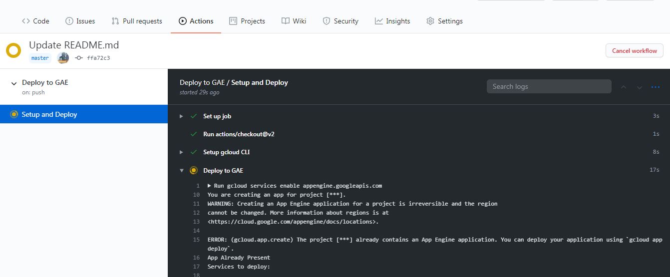Select the Setup and Deploy job
Viewport: 670px width, 277px height.
click(84, 114)
